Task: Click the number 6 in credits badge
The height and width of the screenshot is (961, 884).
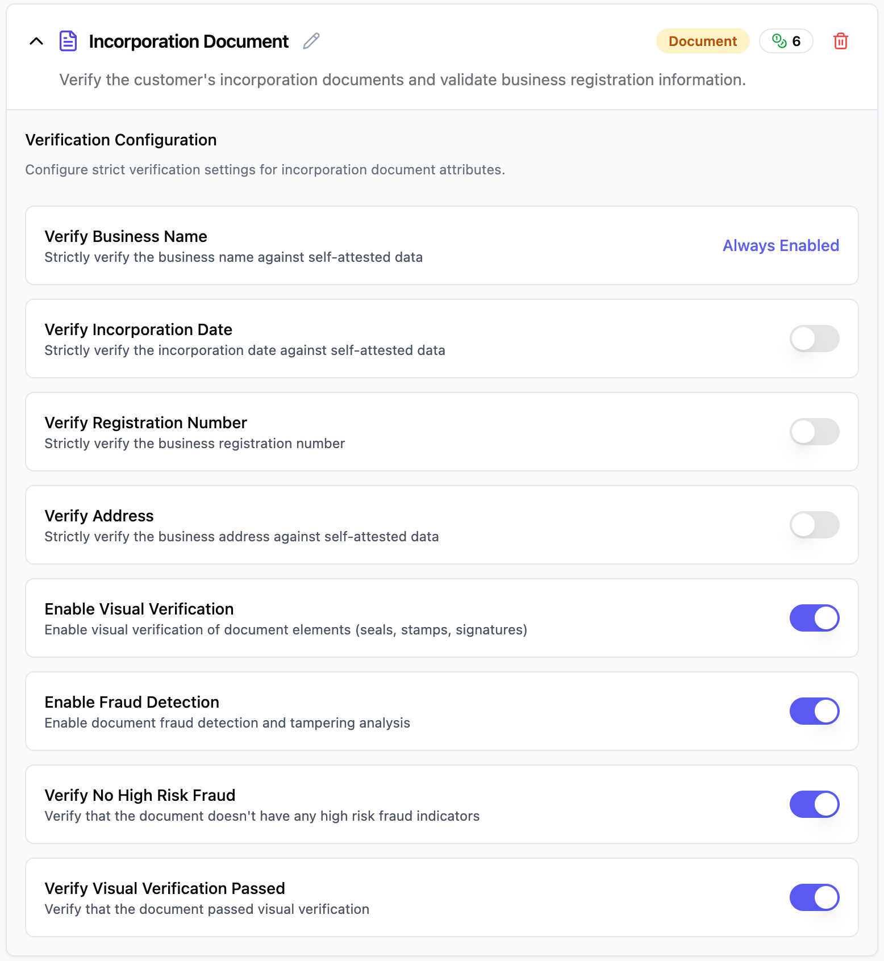Action: [796, 41]
